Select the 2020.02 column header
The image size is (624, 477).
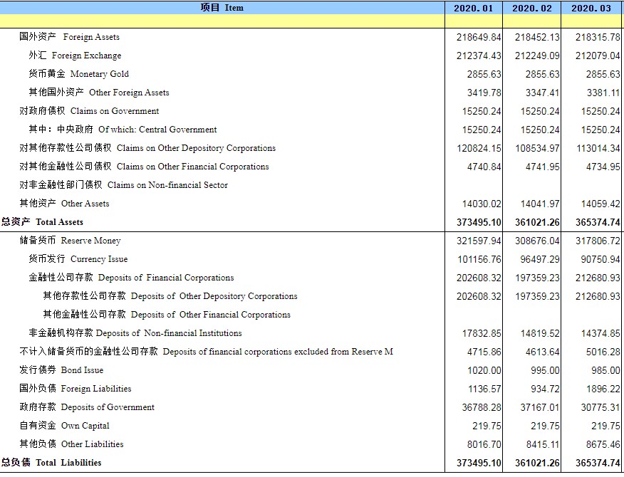(531, 8)
